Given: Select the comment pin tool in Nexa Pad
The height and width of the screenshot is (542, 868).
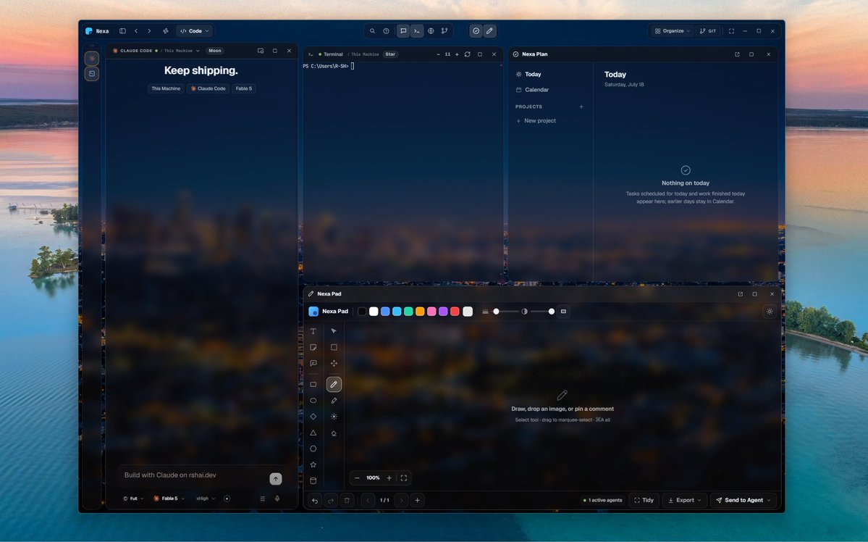Looking at the screenshot, I should click(x=313, y=363).
